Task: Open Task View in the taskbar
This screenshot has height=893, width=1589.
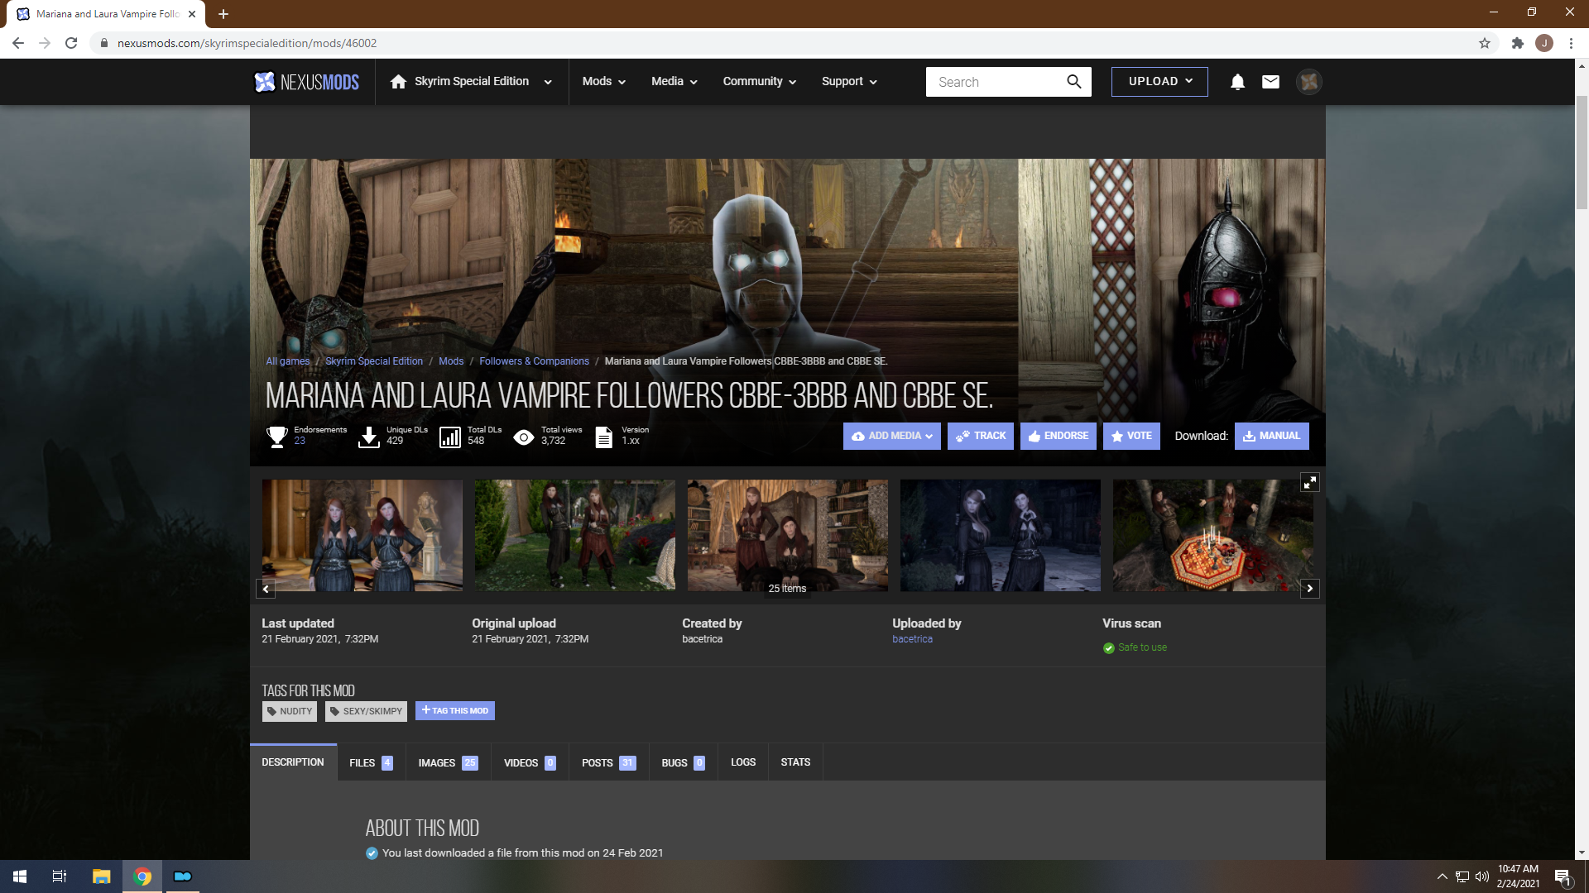Action: coord(60,876)
